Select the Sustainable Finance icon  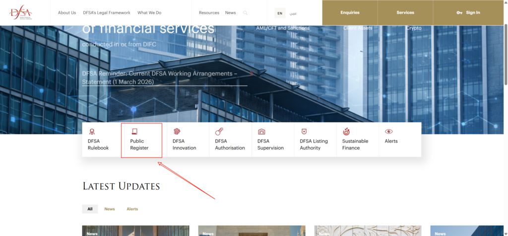pos(346,132)
